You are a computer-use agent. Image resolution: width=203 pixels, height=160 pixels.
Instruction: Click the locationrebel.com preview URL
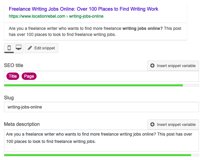tap(56, 16)
